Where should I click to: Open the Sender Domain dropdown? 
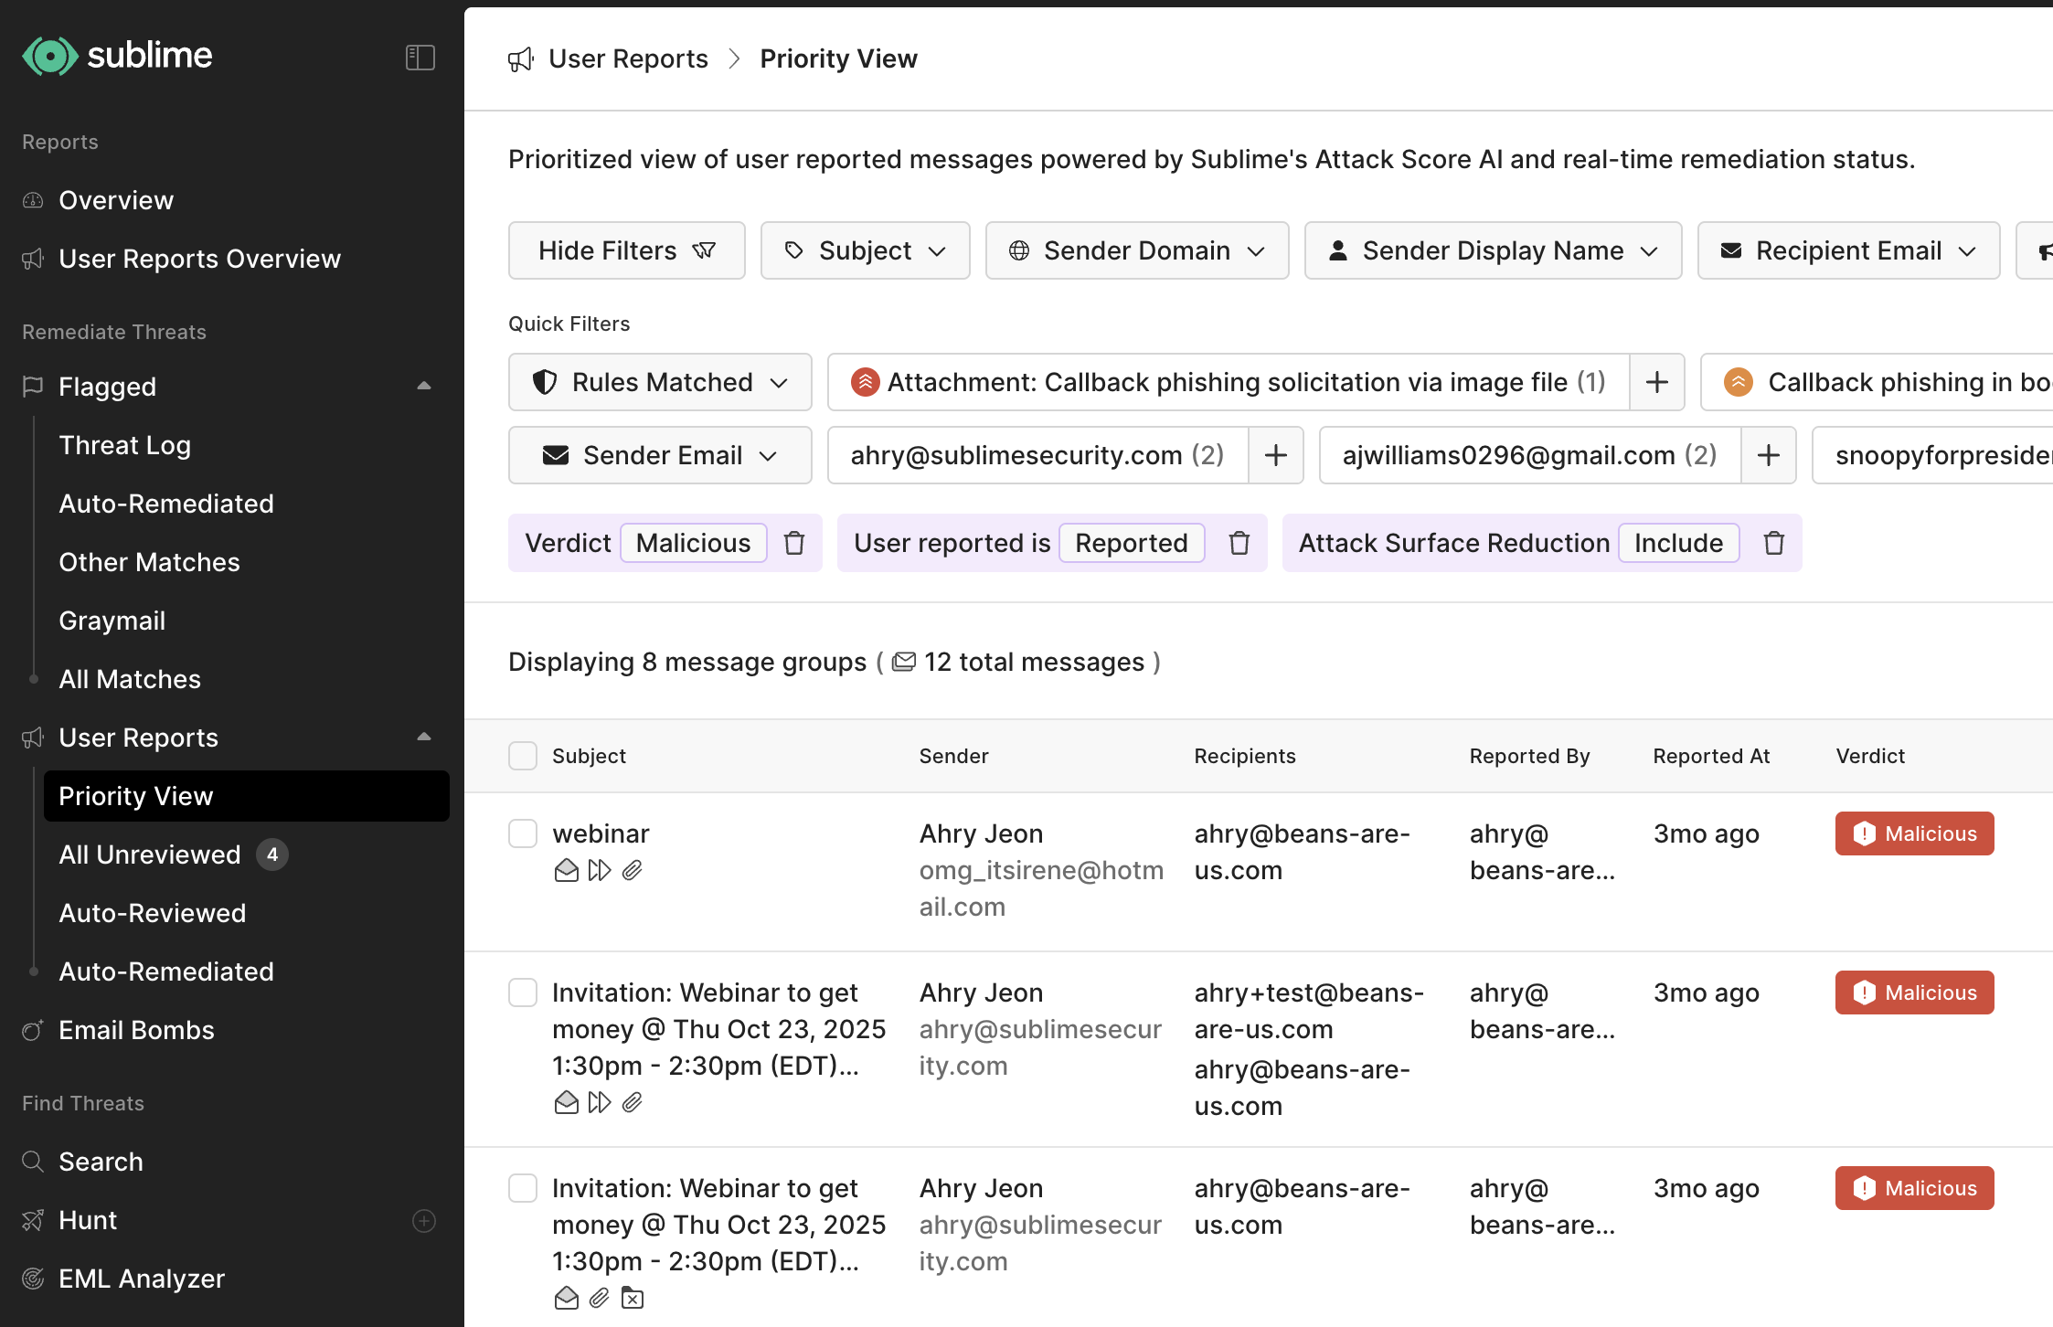pos(1136,250)
